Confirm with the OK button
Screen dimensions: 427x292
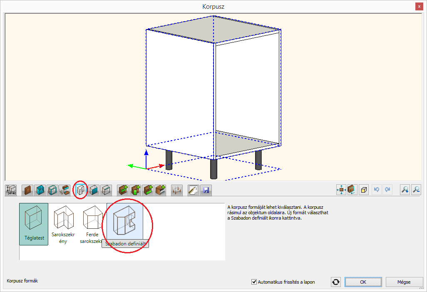pyautogui.click(x=363, y=282)
